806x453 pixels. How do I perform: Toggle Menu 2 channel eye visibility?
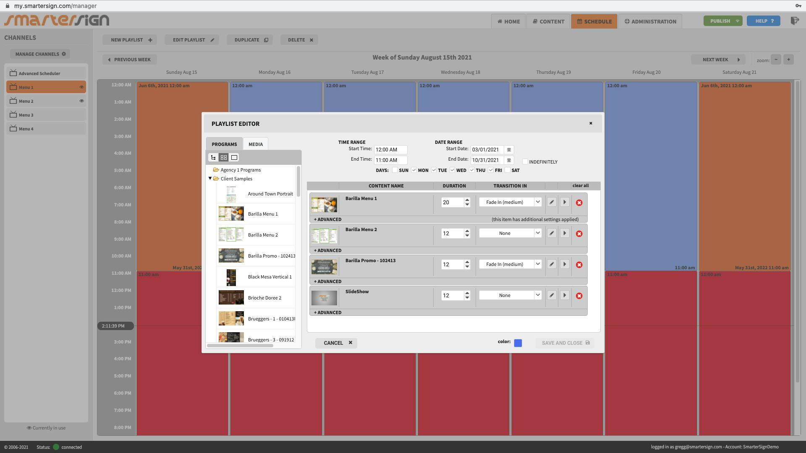pos(81,101)
